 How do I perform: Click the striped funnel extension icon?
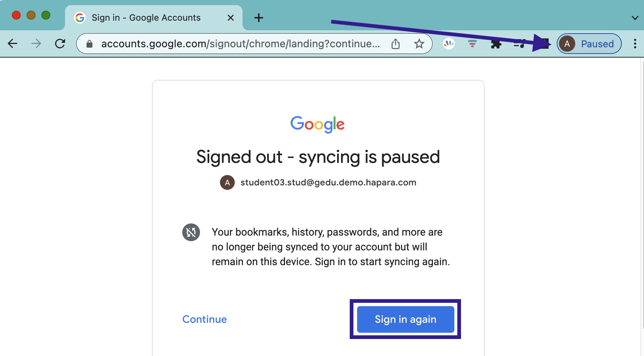(472, 44)
